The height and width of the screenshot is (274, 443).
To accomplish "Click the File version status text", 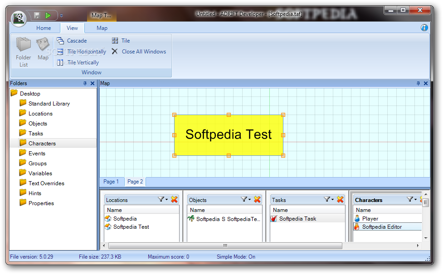I will tap(32, 257).
